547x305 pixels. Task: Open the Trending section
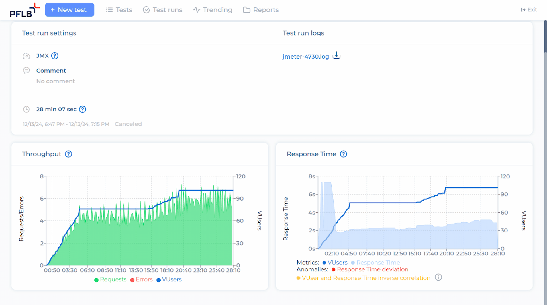[x=213, y=10]
